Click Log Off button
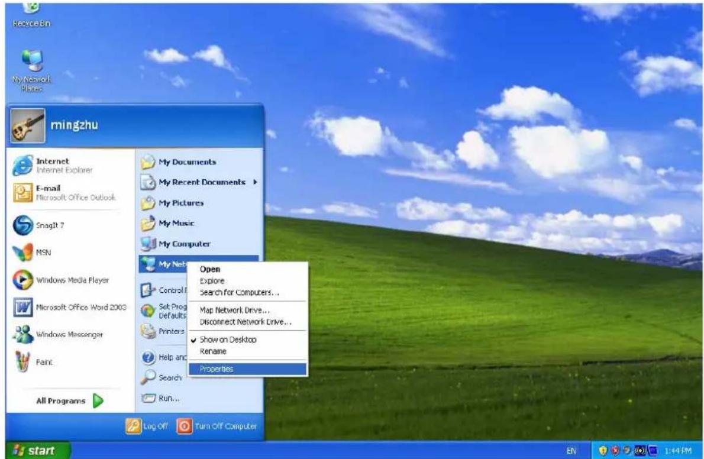704x459 pixels. pyautogui.click(x=147, y=426)
